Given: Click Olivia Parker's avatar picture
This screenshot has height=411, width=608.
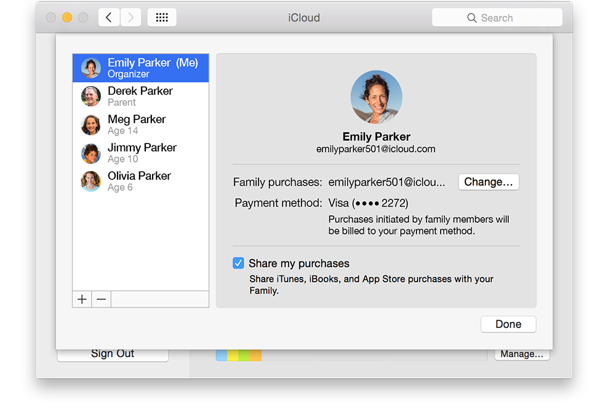Looking at the screenshot, I should [x=90, y=181].
